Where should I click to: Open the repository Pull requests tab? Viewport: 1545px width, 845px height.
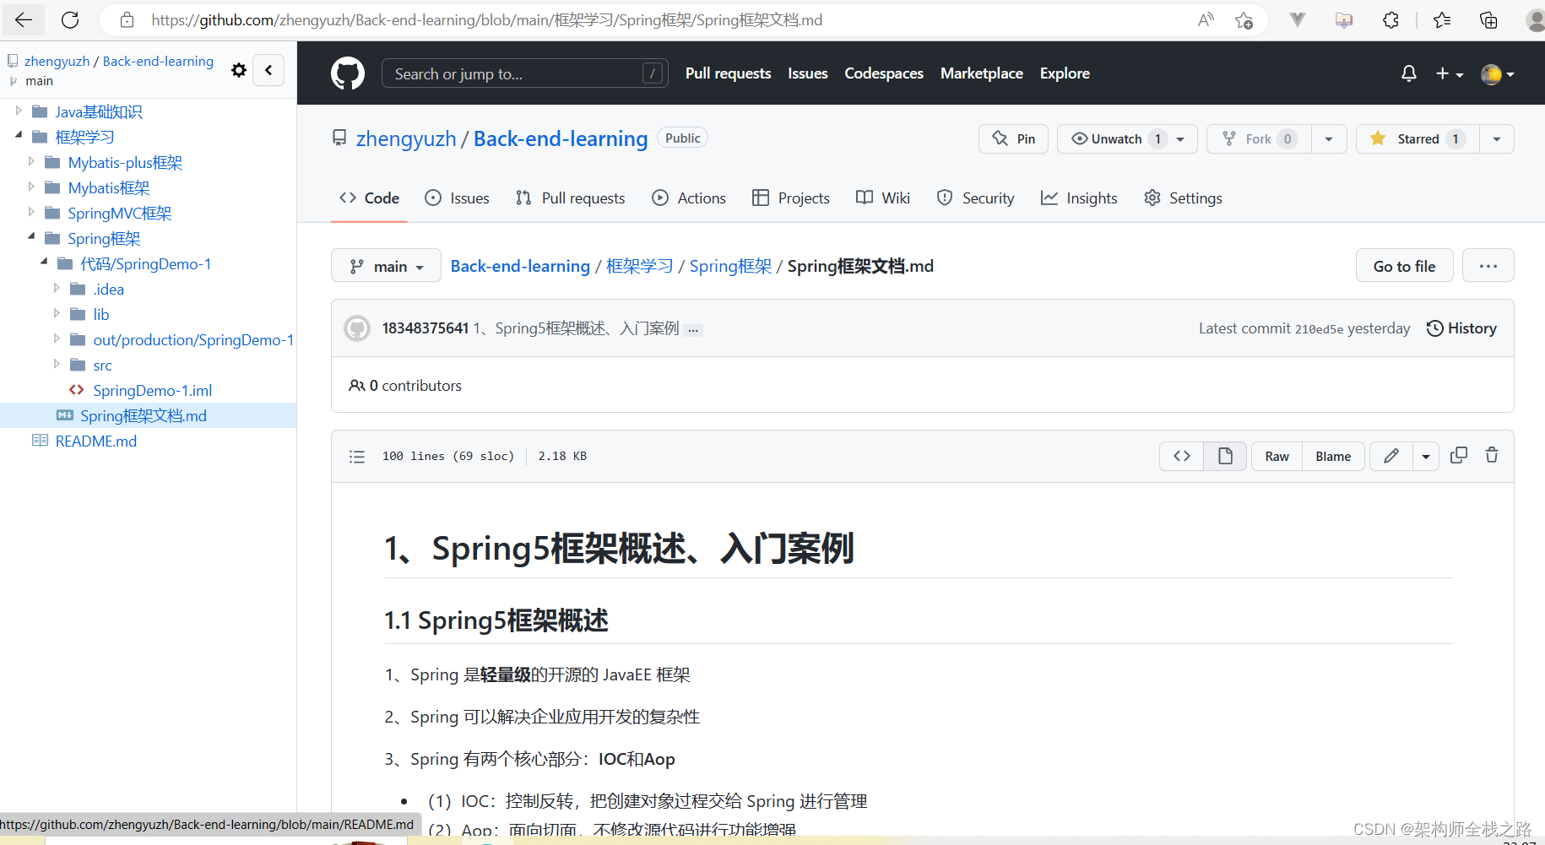[570, 198]
